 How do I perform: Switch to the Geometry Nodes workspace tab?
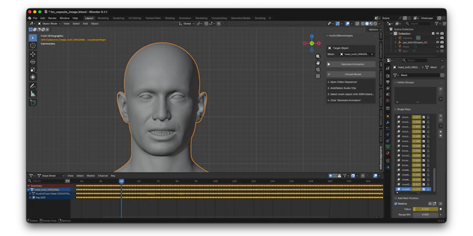click(241, 18)
